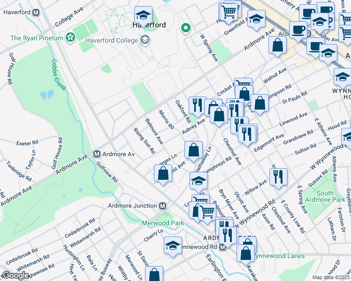This screenshot has width=351, height=281.
Task: Click the Aubrey Ave street label
Action: pyautogui.click(x=193, y=126)
